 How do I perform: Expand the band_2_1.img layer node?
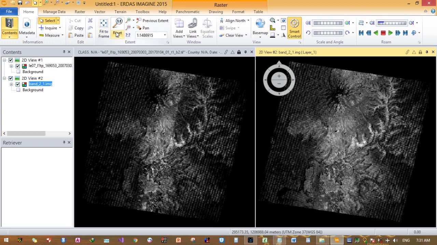pyautogui.click(x=11, y=84)
